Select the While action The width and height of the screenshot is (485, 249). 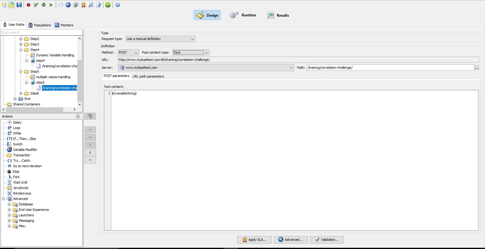17,133
